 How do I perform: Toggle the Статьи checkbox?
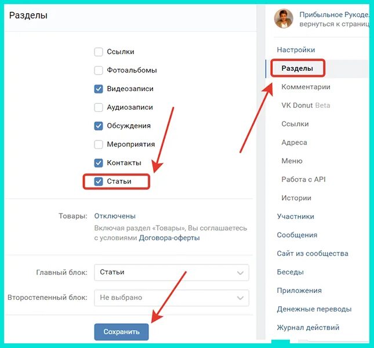point(99,182)
